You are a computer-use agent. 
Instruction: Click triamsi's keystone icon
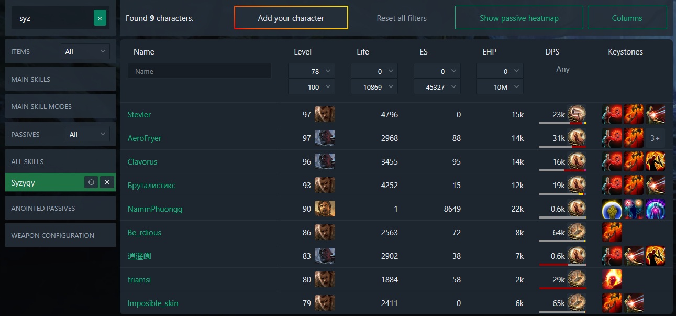[x=612, y=279]
